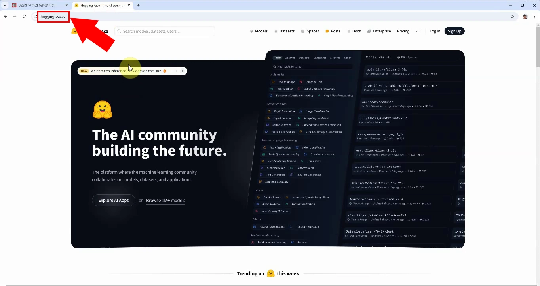Select the Voice Activity Detection task

272,211
